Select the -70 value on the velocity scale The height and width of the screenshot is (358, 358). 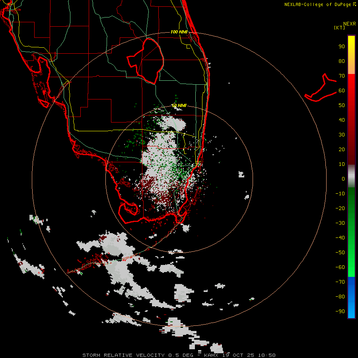(340, 282)
